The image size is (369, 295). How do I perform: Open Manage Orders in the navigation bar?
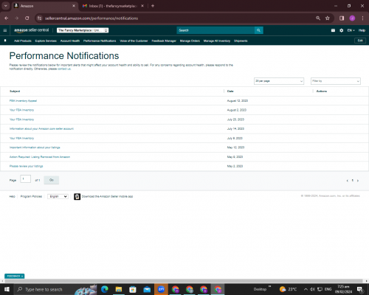coord(190,41)
